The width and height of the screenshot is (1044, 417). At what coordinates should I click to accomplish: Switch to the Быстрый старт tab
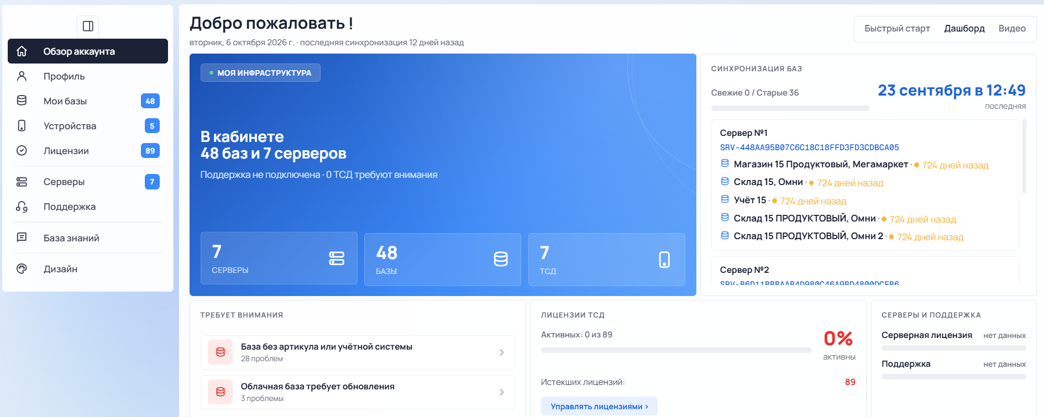click(897, 29)
